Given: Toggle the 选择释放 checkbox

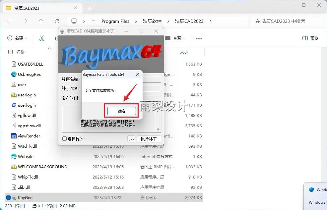Looking at the screenshot, I should 64,139.
